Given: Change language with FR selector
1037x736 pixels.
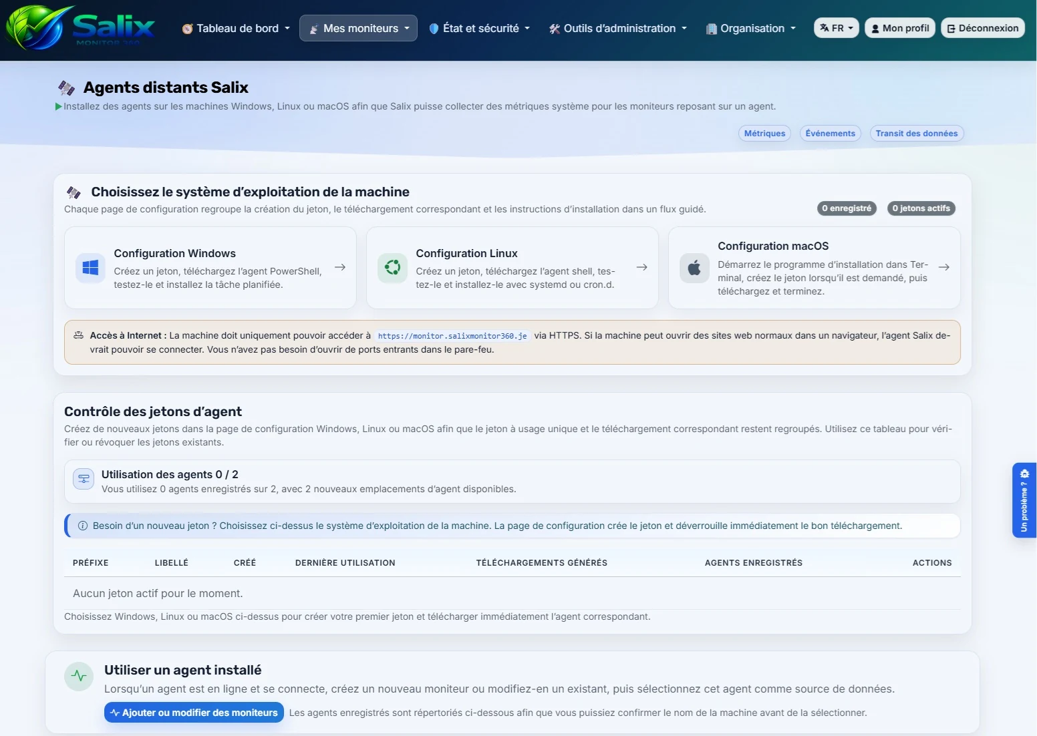Looking at the screenshot, I should (x=836, y=28).
